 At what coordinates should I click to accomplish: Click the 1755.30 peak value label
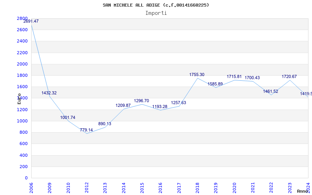[197, 74]
